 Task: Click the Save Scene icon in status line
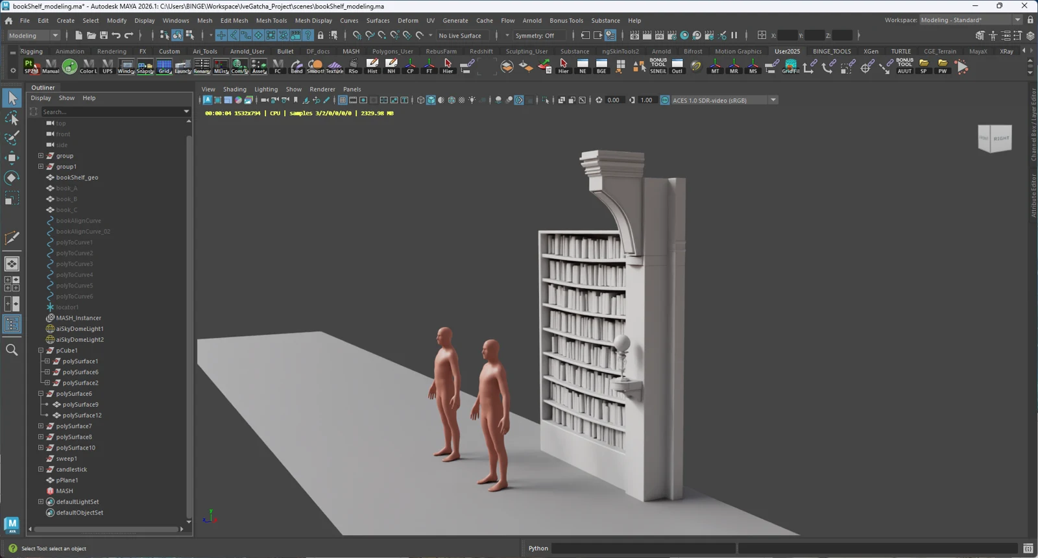click(104, 36)
